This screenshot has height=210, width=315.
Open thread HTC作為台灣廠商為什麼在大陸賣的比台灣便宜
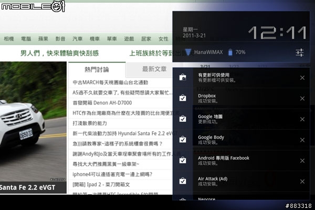coord(122,113)
